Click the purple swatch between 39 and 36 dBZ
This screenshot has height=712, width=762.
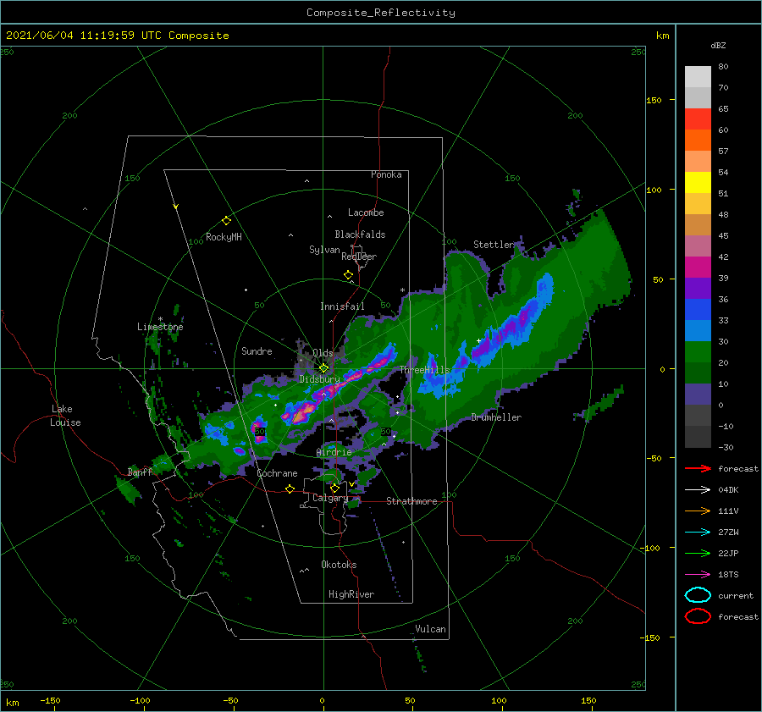[698, 288]
